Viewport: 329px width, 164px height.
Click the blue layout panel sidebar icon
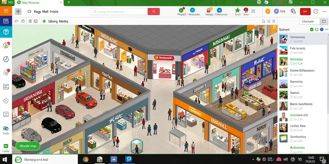click(6, 21)
